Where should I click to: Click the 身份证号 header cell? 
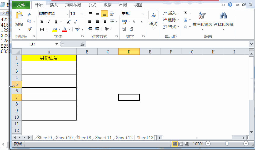[x=49, y=58]
